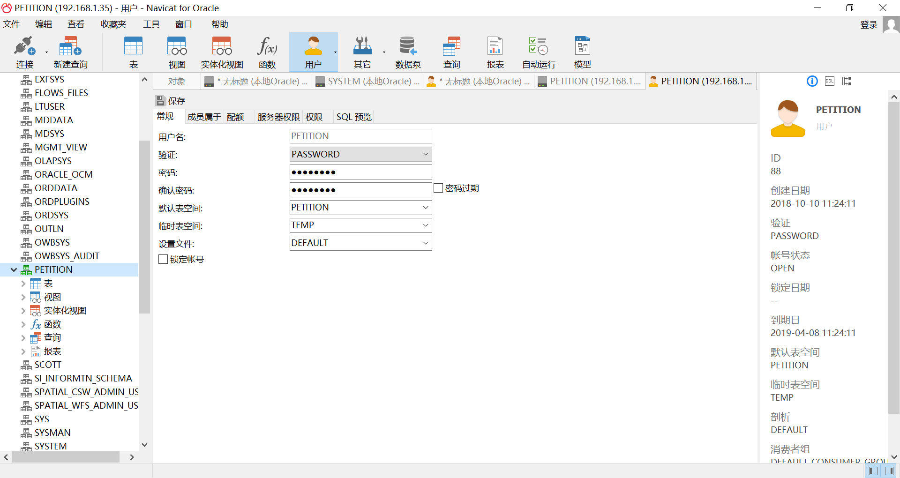This screenshot has width=900, height=478.
Task: Open the 临时表空间 TEMP dropdown
Action: 425,225
